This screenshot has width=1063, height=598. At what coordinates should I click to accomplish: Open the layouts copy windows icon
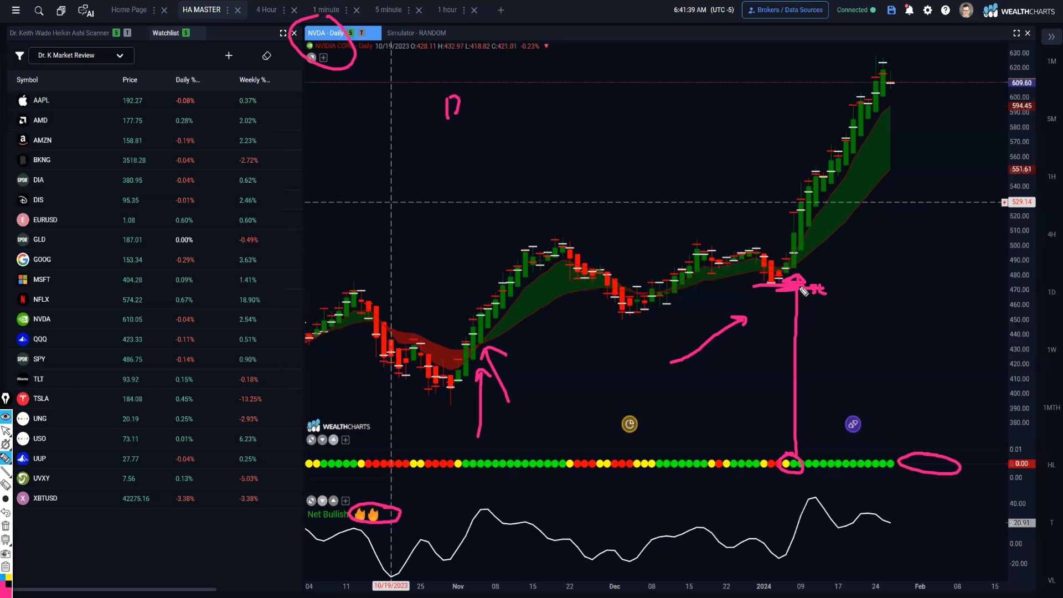[61, 10]
